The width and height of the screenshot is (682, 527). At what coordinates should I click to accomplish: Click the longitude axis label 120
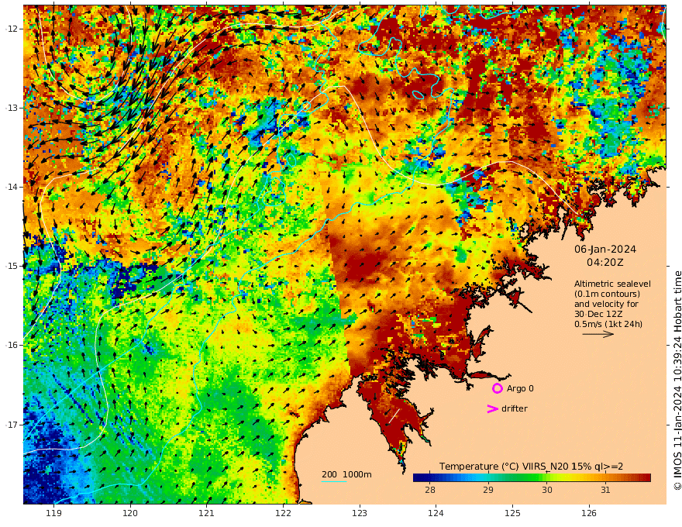click(130, 514)
